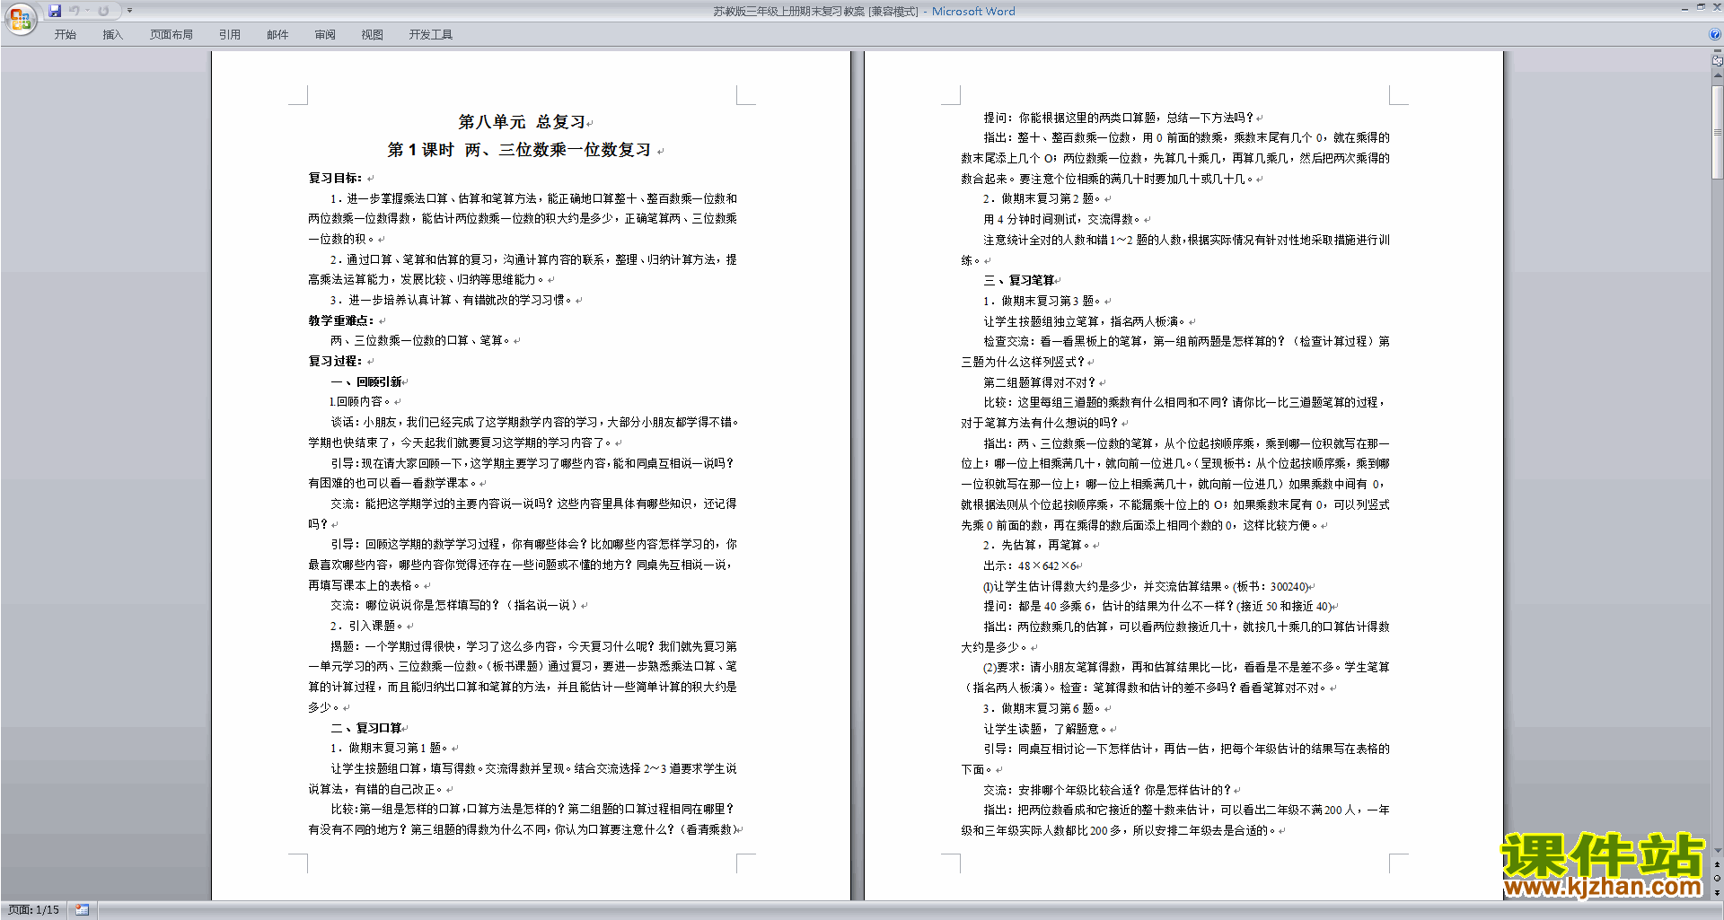Screen dimensions: 1724x920
Task: Go to previous page double-arrow button
Action: 1717,865
